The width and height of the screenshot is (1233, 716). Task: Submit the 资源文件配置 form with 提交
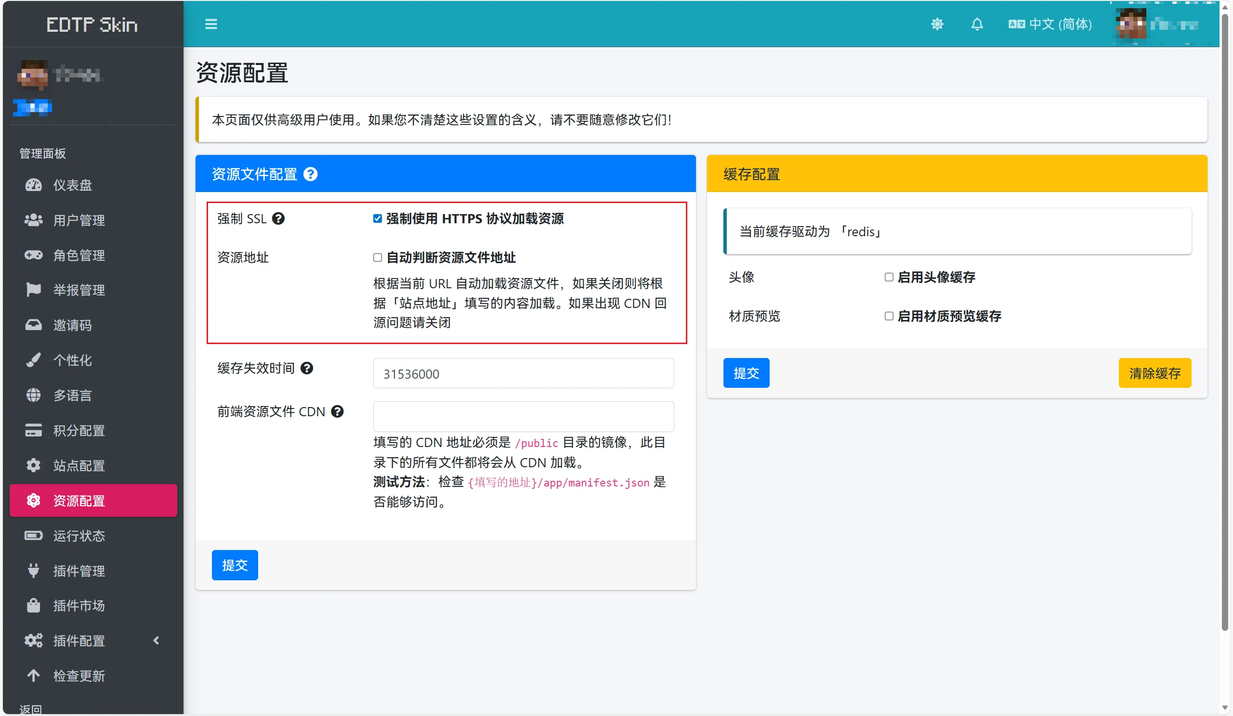click(x=235, y=565)
